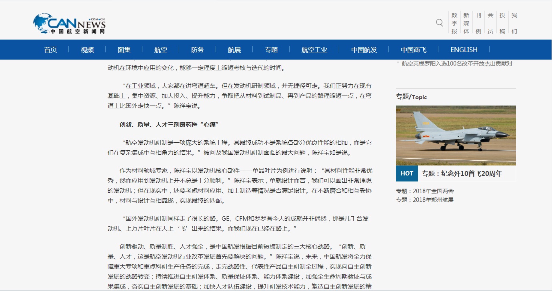552x291 pixels.
Task: Open 专题：纪念歼10首飞20周年 link
Action: point(462,173)
